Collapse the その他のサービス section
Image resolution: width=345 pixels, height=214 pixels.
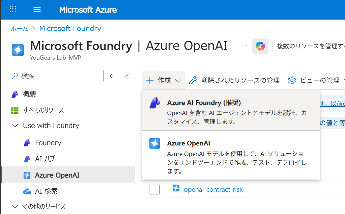coord(15,206)
